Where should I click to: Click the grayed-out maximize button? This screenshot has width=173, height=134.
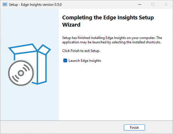coord(153,5)
